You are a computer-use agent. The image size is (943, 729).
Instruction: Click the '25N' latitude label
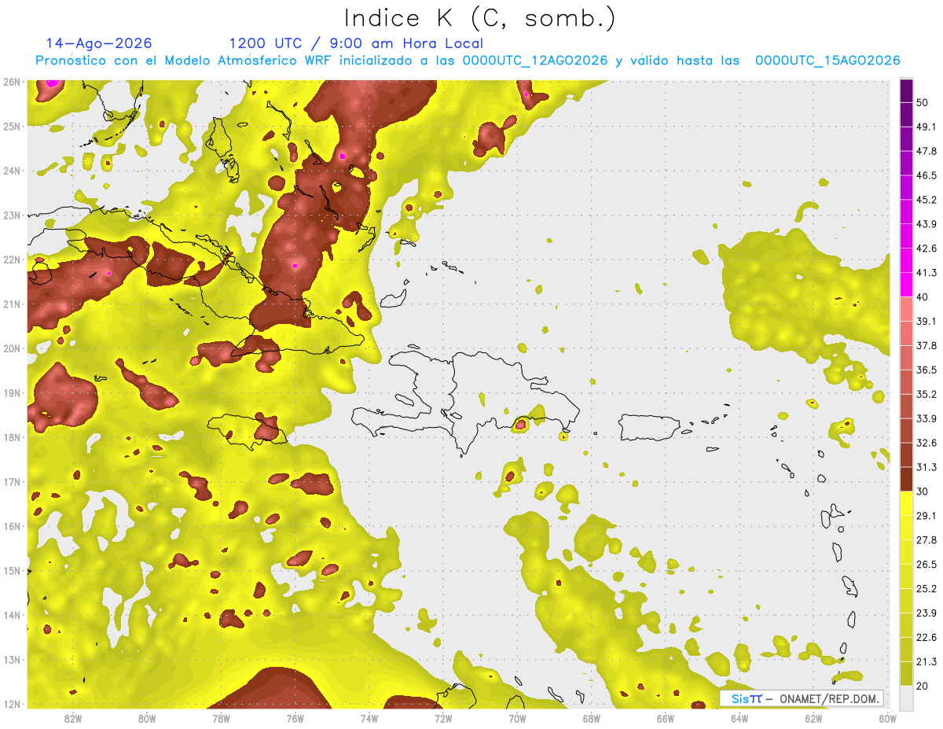pyautogui.click(x=11, y=126)
